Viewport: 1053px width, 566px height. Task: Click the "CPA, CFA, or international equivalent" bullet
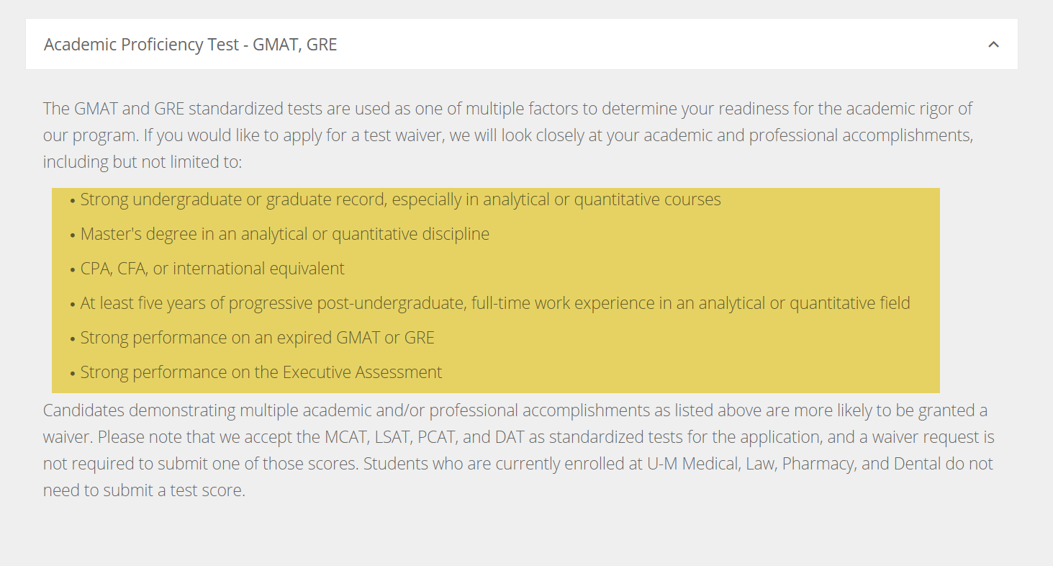[x=212, y=269]
